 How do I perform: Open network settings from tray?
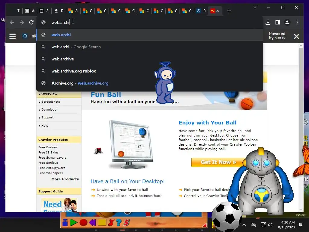pyautogui.click(x=263, y=225)
